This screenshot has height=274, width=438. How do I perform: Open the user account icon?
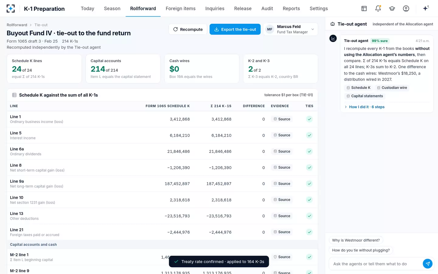click(x=406, y=9)
